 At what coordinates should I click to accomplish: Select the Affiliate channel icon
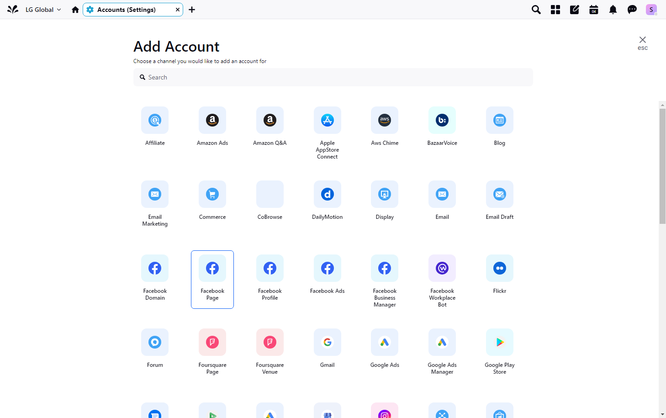(x=155, y=120)
